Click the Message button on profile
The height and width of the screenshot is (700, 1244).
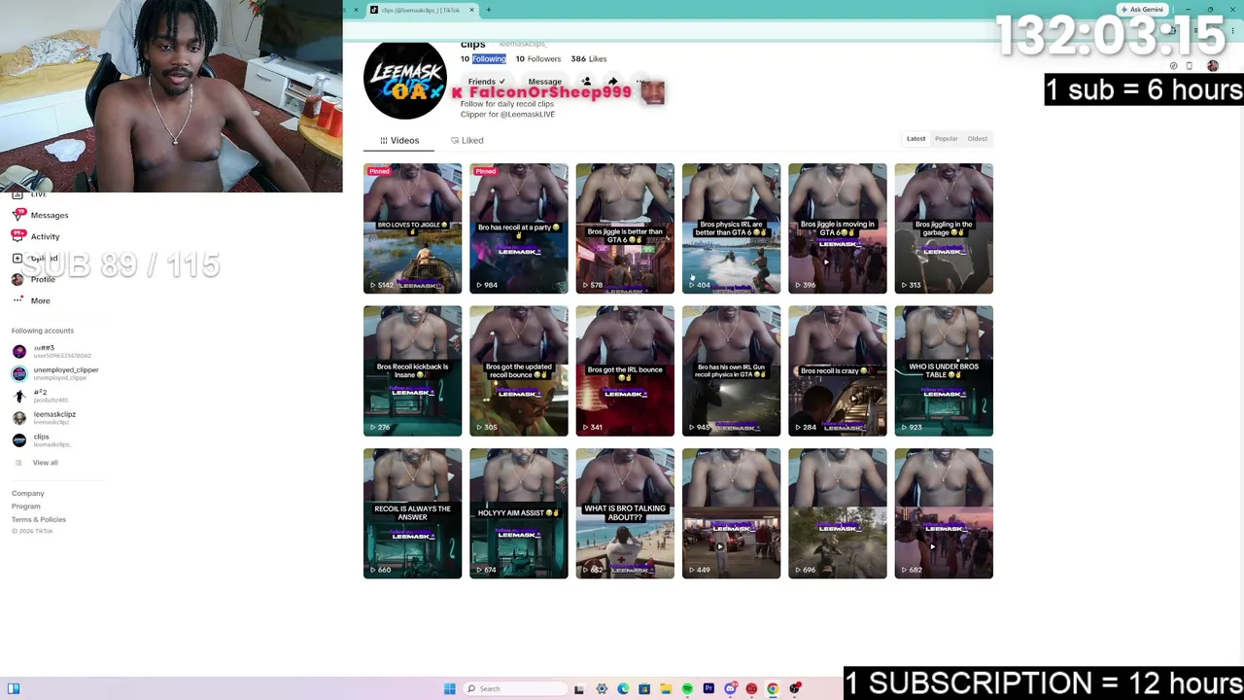coord(544,82)
